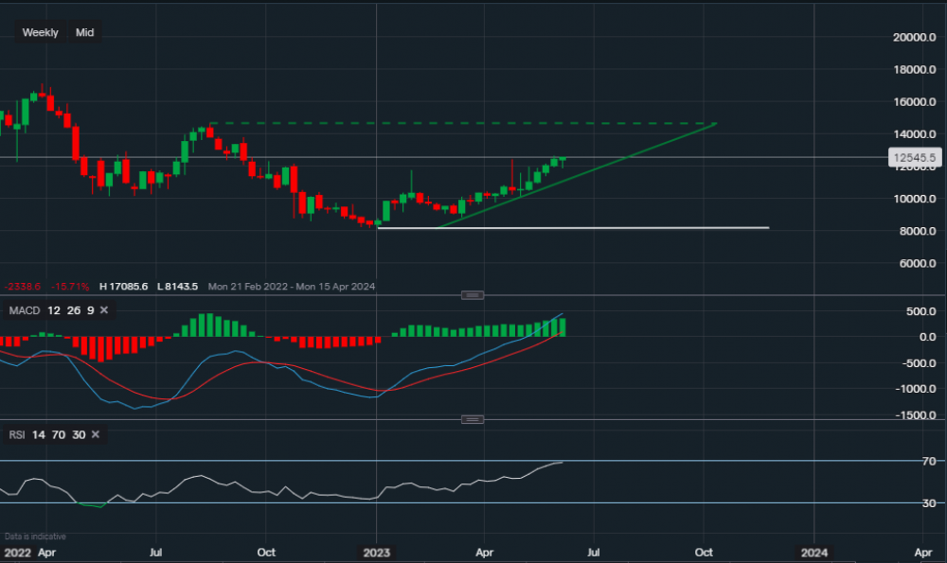
Task: Select the white horizontal support line
Action: [x=568, y=228]
